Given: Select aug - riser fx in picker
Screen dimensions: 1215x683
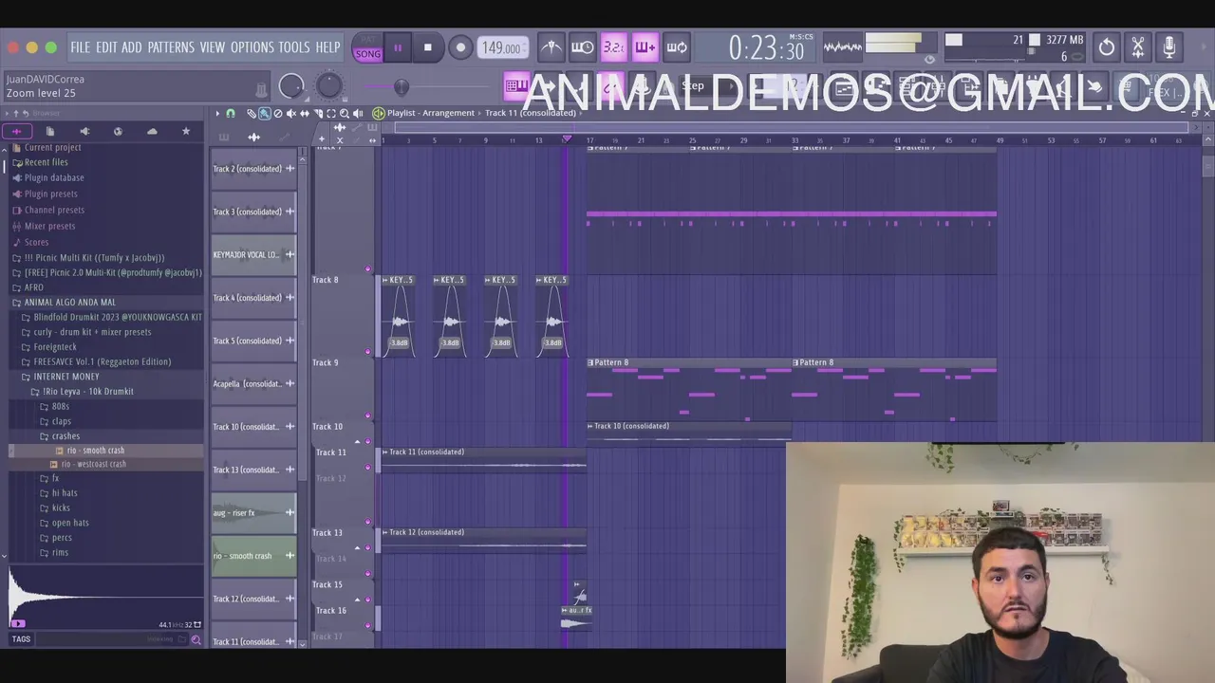Looking at the screenshot, I should (x=253, y=513).
